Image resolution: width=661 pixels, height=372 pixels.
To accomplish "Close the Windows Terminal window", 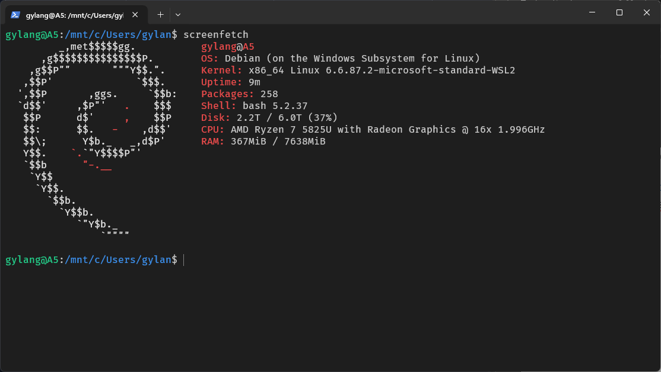I will pos(647,12).
